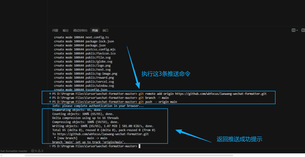Viewport: 305px width, 157px height.
Task: Click the split terminal icon
Action: (x=293, y=30)
